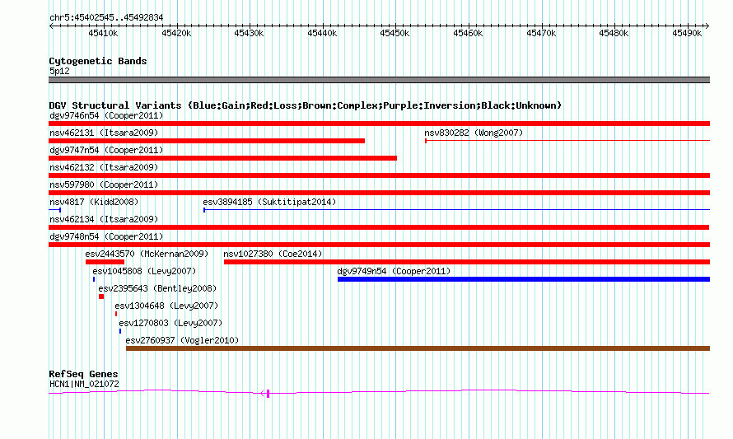
Task: Select the nsv830282 thin red line
Action: point(567,141)
